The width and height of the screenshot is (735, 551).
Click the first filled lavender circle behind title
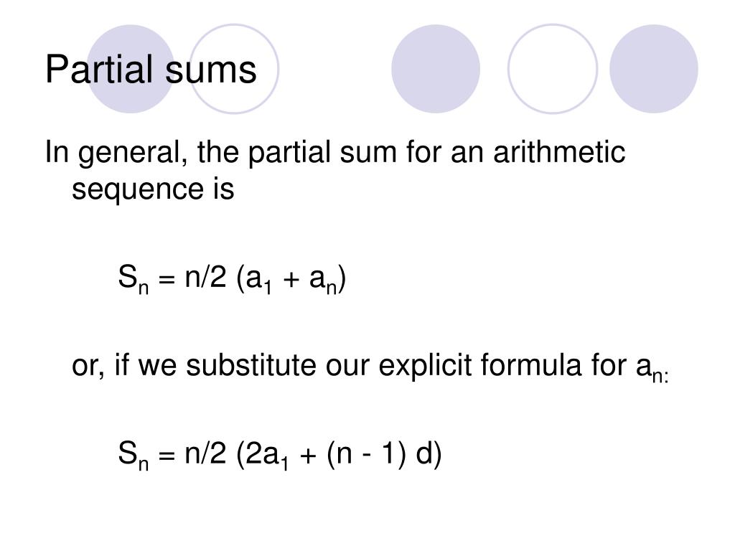click(131, 69)
